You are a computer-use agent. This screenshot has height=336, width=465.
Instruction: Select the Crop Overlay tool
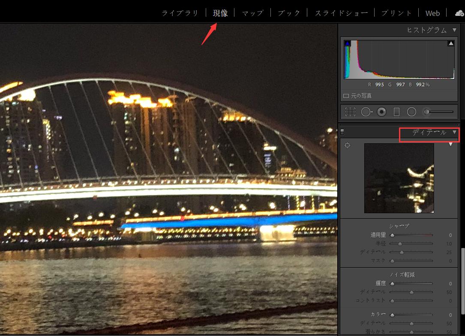(351, 112)
